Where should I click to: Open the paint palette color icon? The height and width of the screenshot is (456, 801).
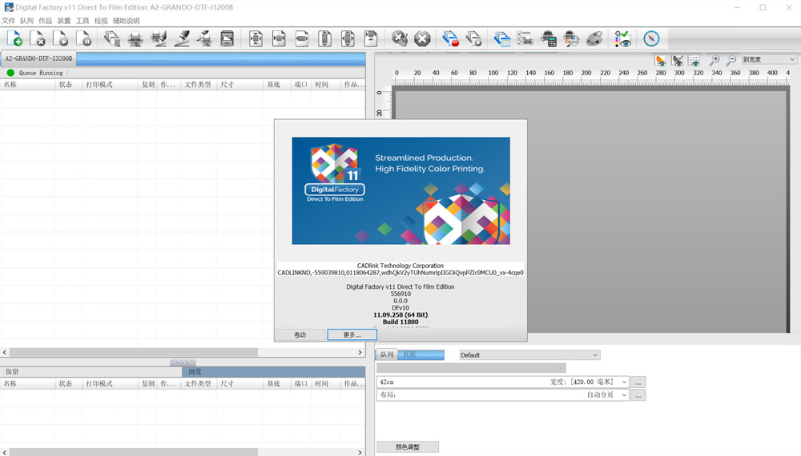[x=594, y=38]
